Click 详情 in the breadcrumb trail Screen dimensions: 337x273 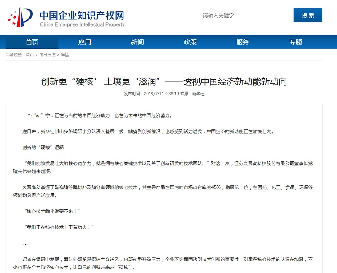65,55
